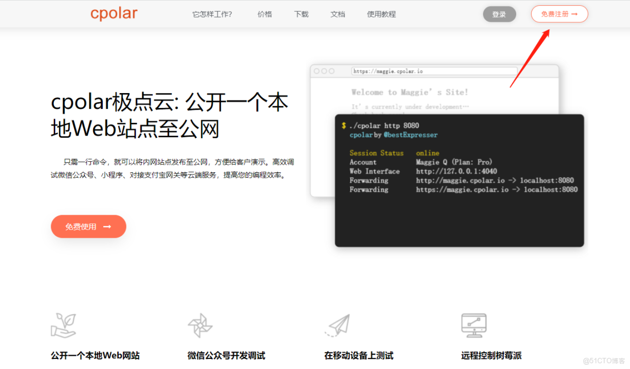
Task: Click the 免费注册 button
Action: (559, 14)
